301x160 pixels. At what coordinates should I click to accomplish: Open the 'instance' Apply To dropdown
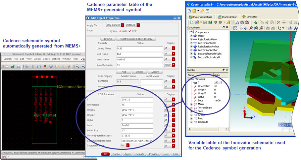133,25
